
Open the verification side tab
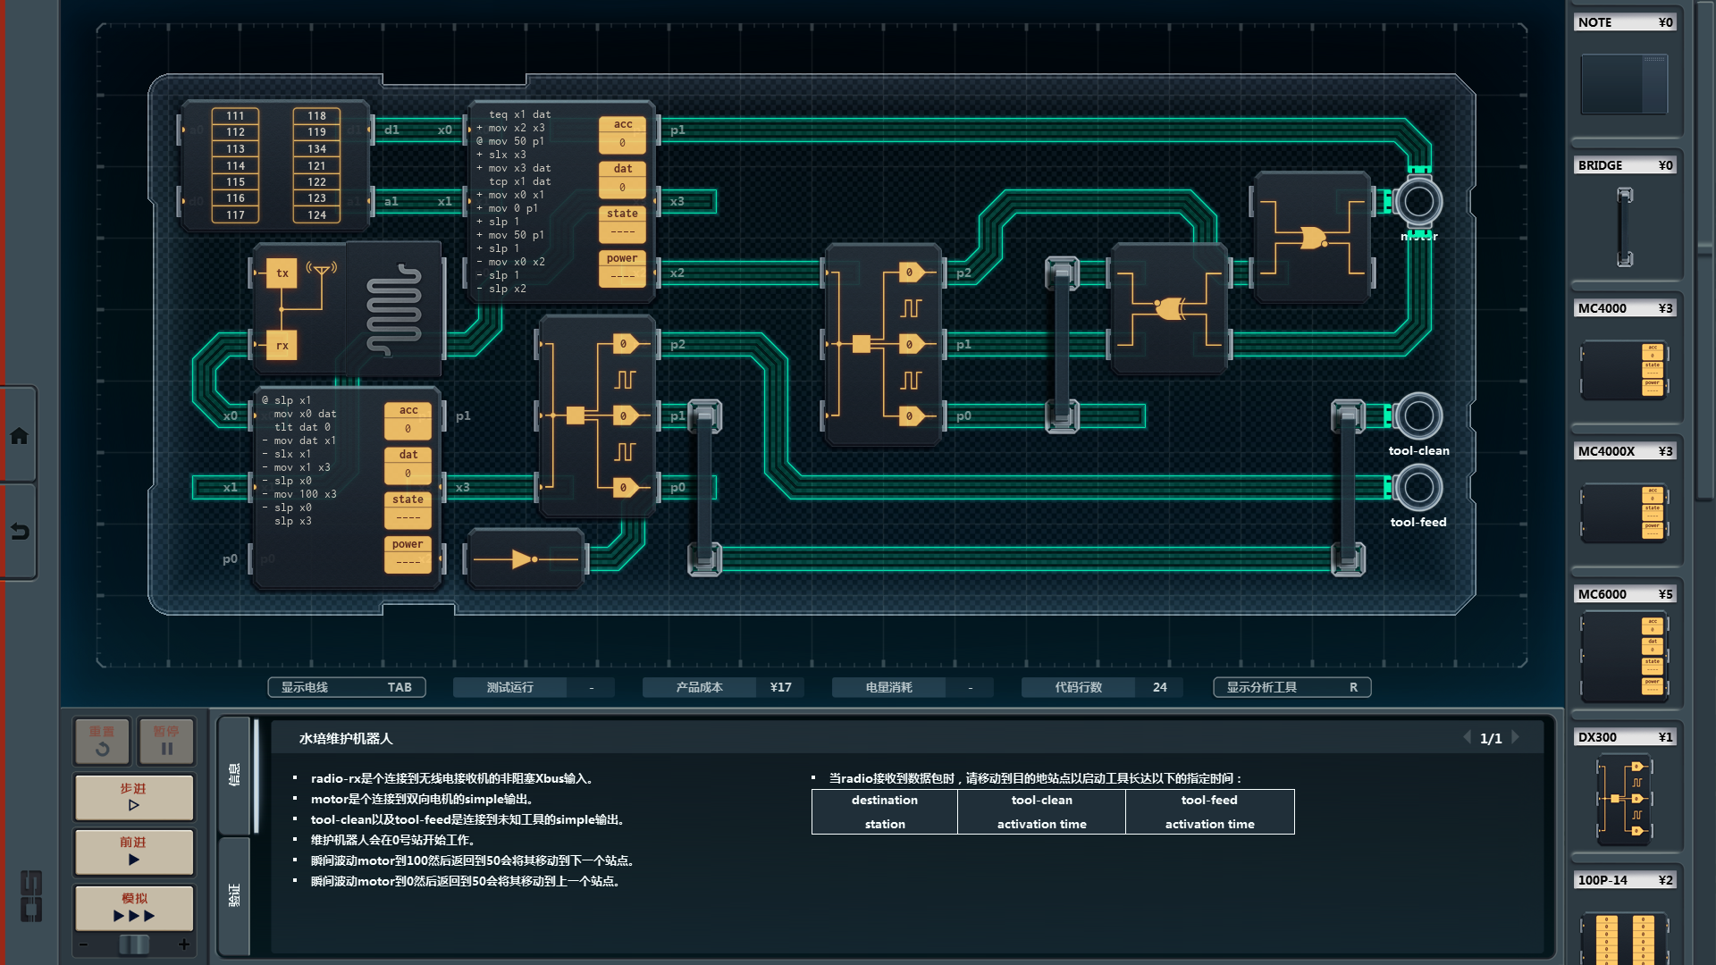(x=234, y=894)
